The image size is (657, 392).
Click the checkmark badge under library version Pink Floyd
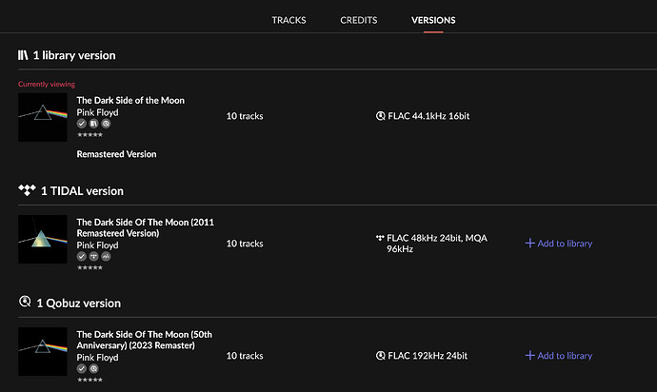(82, 124)
